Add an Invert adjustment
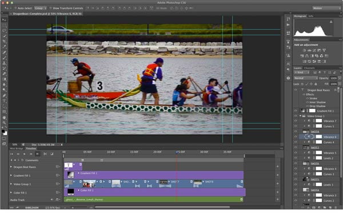The image size is (343, 213). click(305, 62)
